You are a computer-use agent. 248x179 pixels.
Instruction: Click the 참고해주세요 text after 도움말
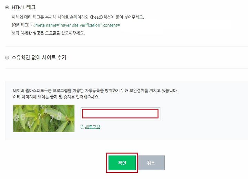tap(73, 33)
